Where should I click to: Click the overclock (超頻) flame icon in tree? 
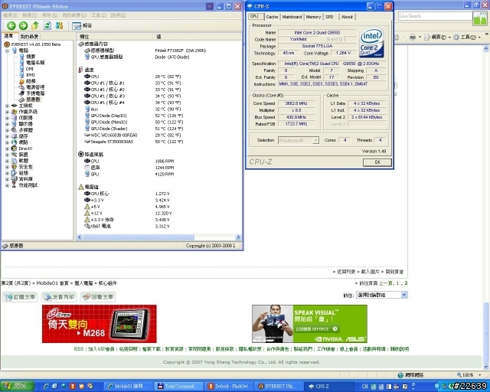(x=21, y=81)
